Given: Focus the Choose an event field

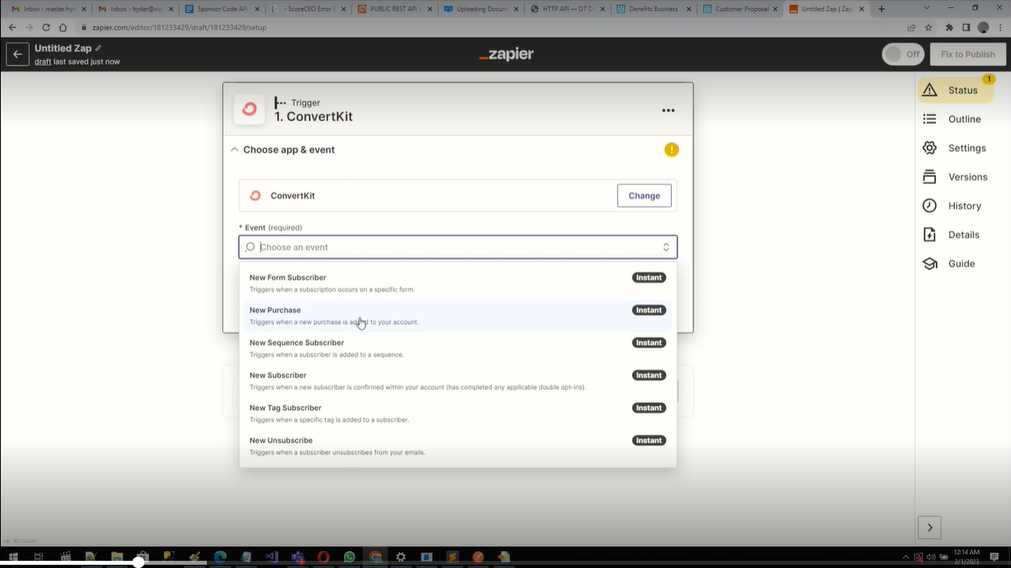Looking at the screenshot, I should (x=458, y=247).
